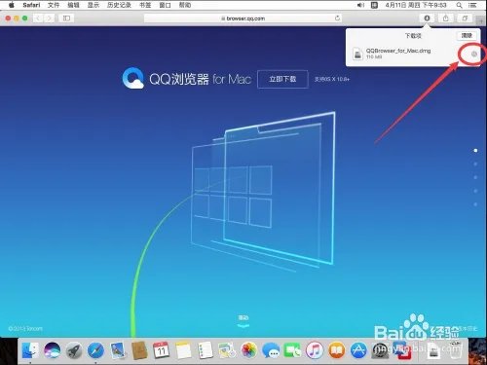The width and height of the screenshot is (487, 365).
Task: Open Mail stamp icon in Dock
Action: [118, 350]
